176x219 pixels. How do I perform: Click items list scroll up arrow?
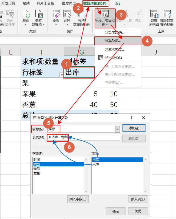(145, 159)
